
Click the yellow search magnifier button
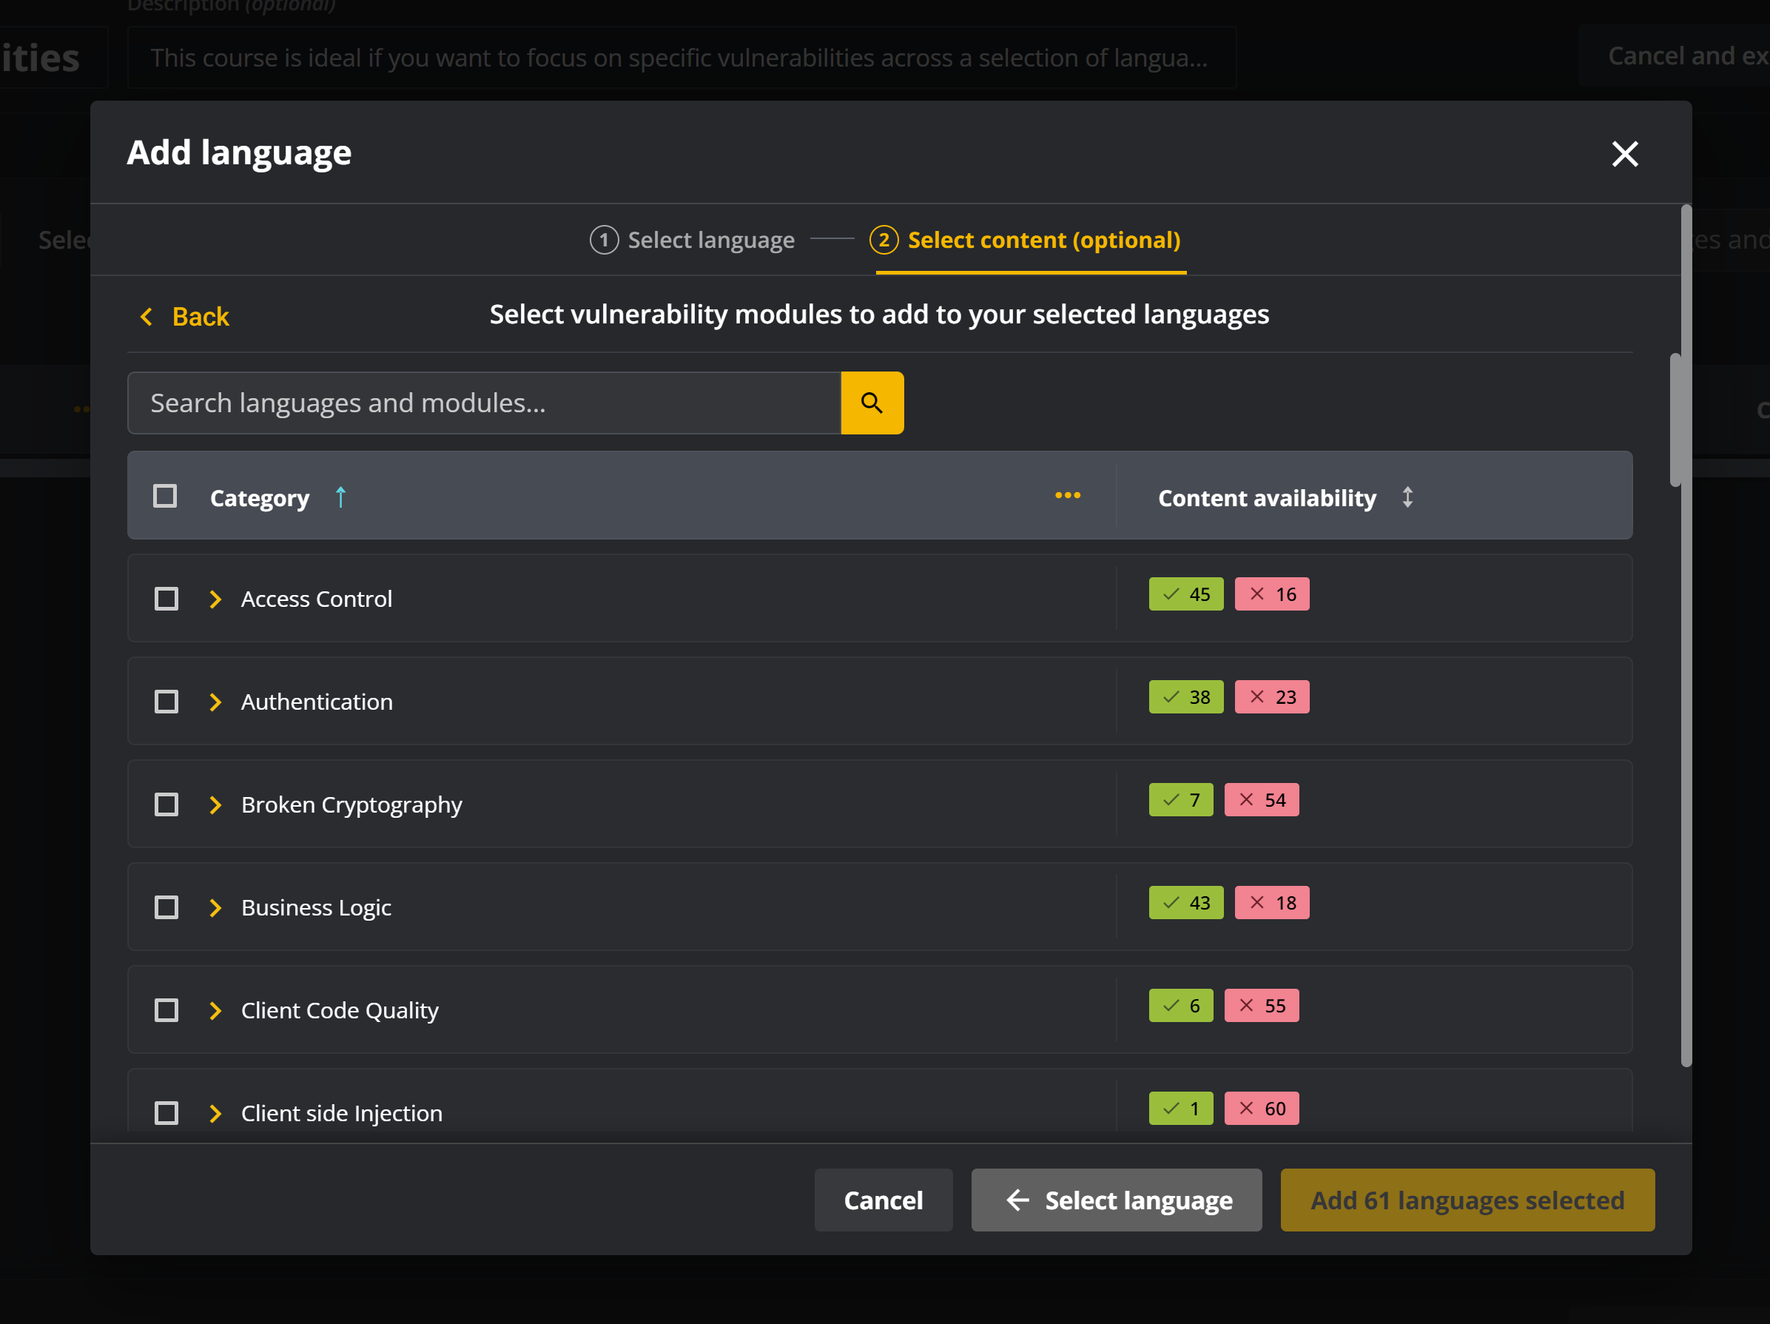coord(872,403)
